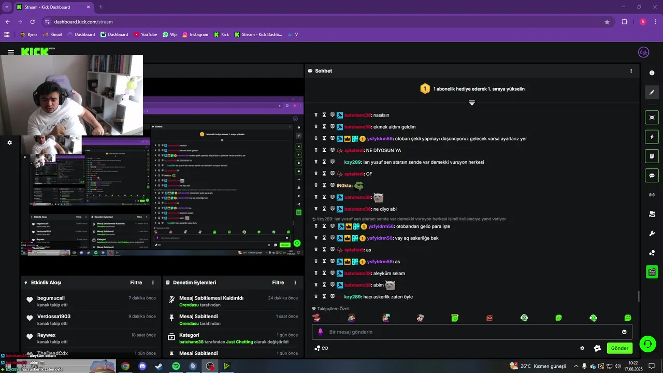Select begumucall follow activity row

91,301
